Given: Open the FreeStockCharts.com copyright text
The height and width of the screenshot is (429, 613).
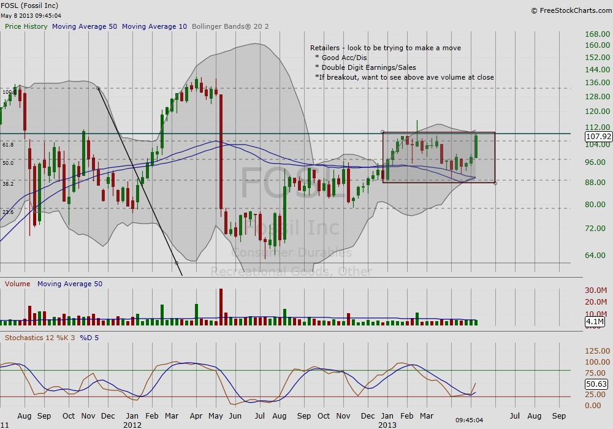Looking at the screenshot, I should [x=571, y=10].
